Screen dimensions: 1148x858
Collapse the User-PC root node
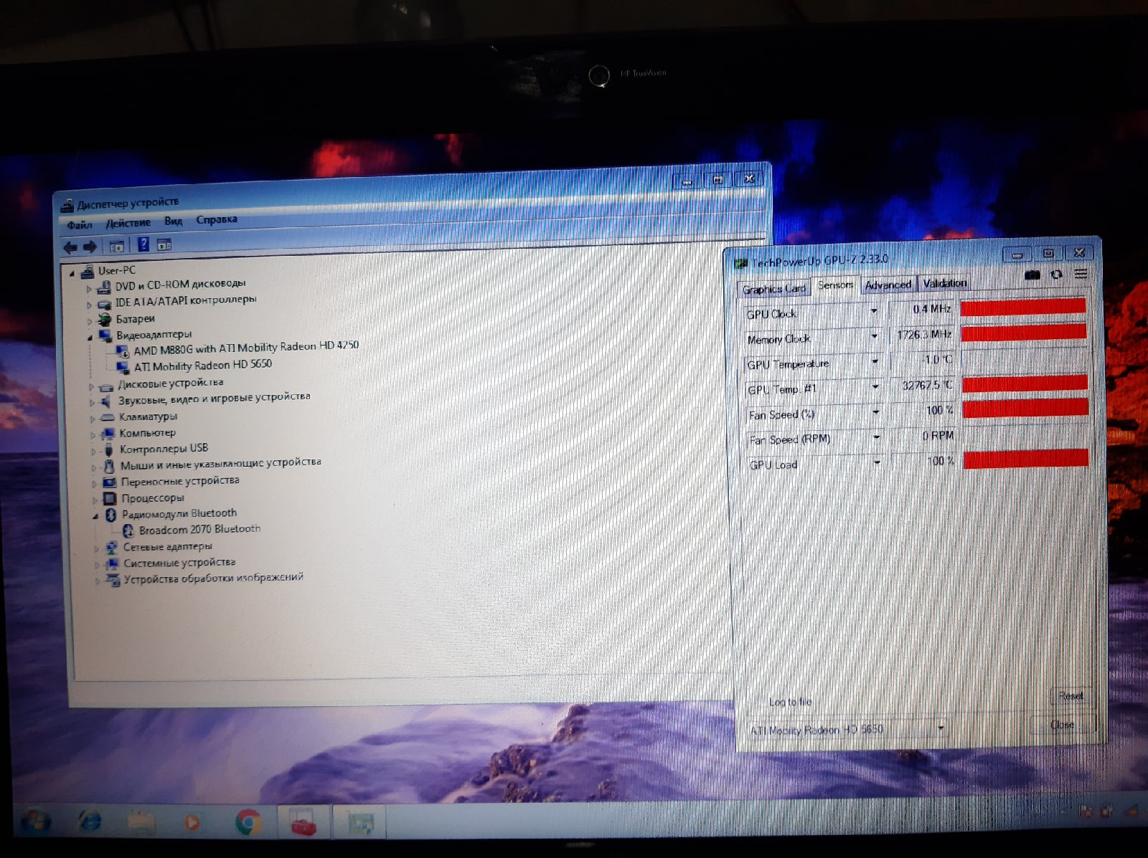[72, 274]
